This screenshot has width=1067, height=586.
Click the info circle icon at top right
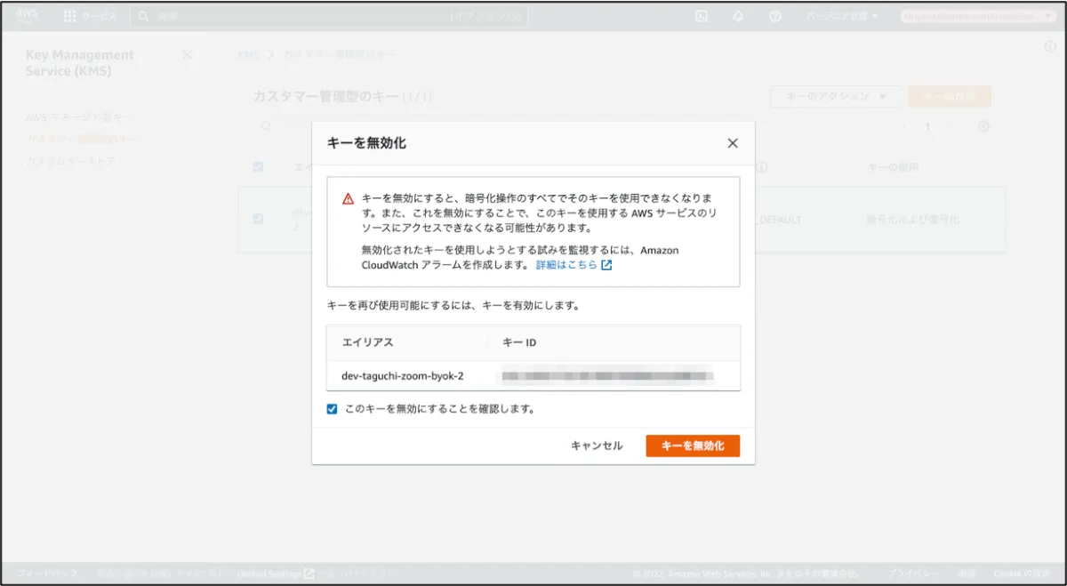pyautogui.click(x=1050, y=46)
